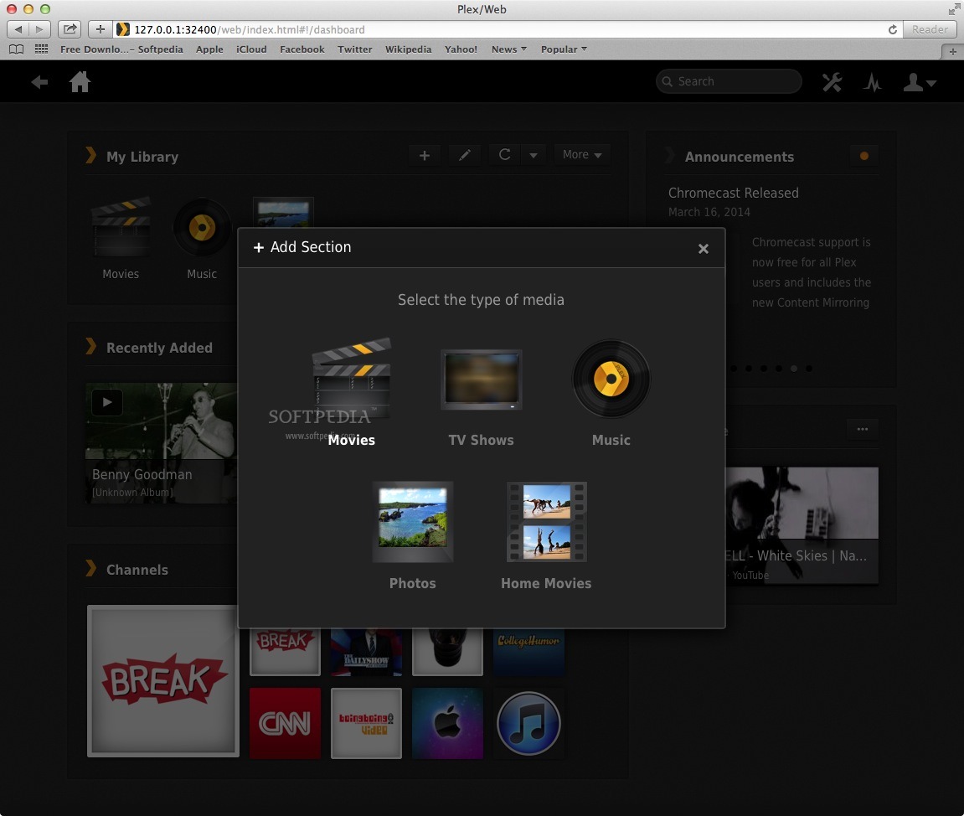Image resolution: width=964 pixels, height=816 pixels.
Task: Select Movies media type in Add Section
Action: (351, 392)
